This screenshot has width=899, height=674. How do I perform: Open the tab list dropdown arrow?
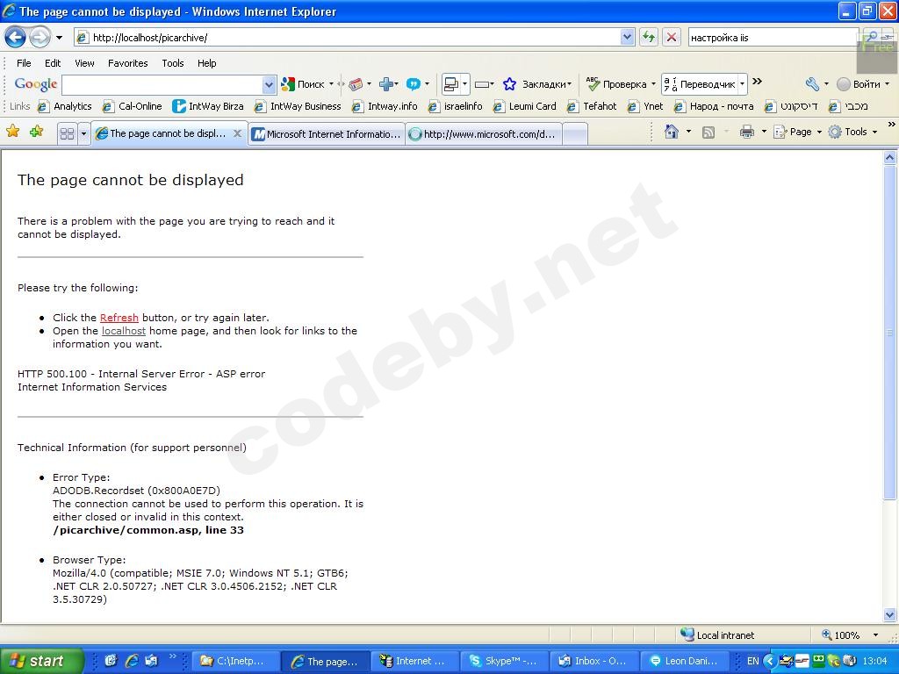(x=83, y=134)
